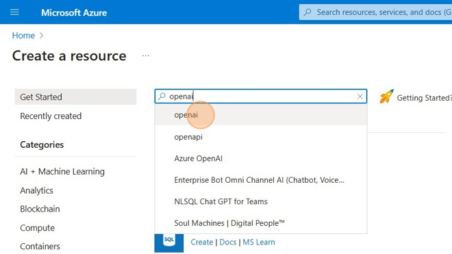Focus the top resources search bar

coord(375,12)
